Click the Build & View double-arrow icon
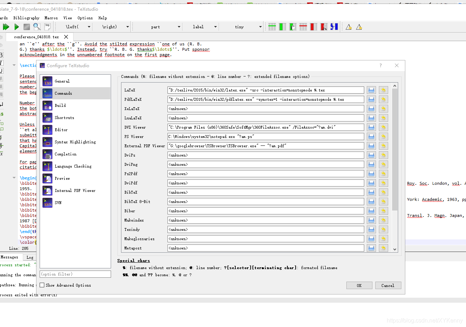The image size is (466, 327). point(6,27)
